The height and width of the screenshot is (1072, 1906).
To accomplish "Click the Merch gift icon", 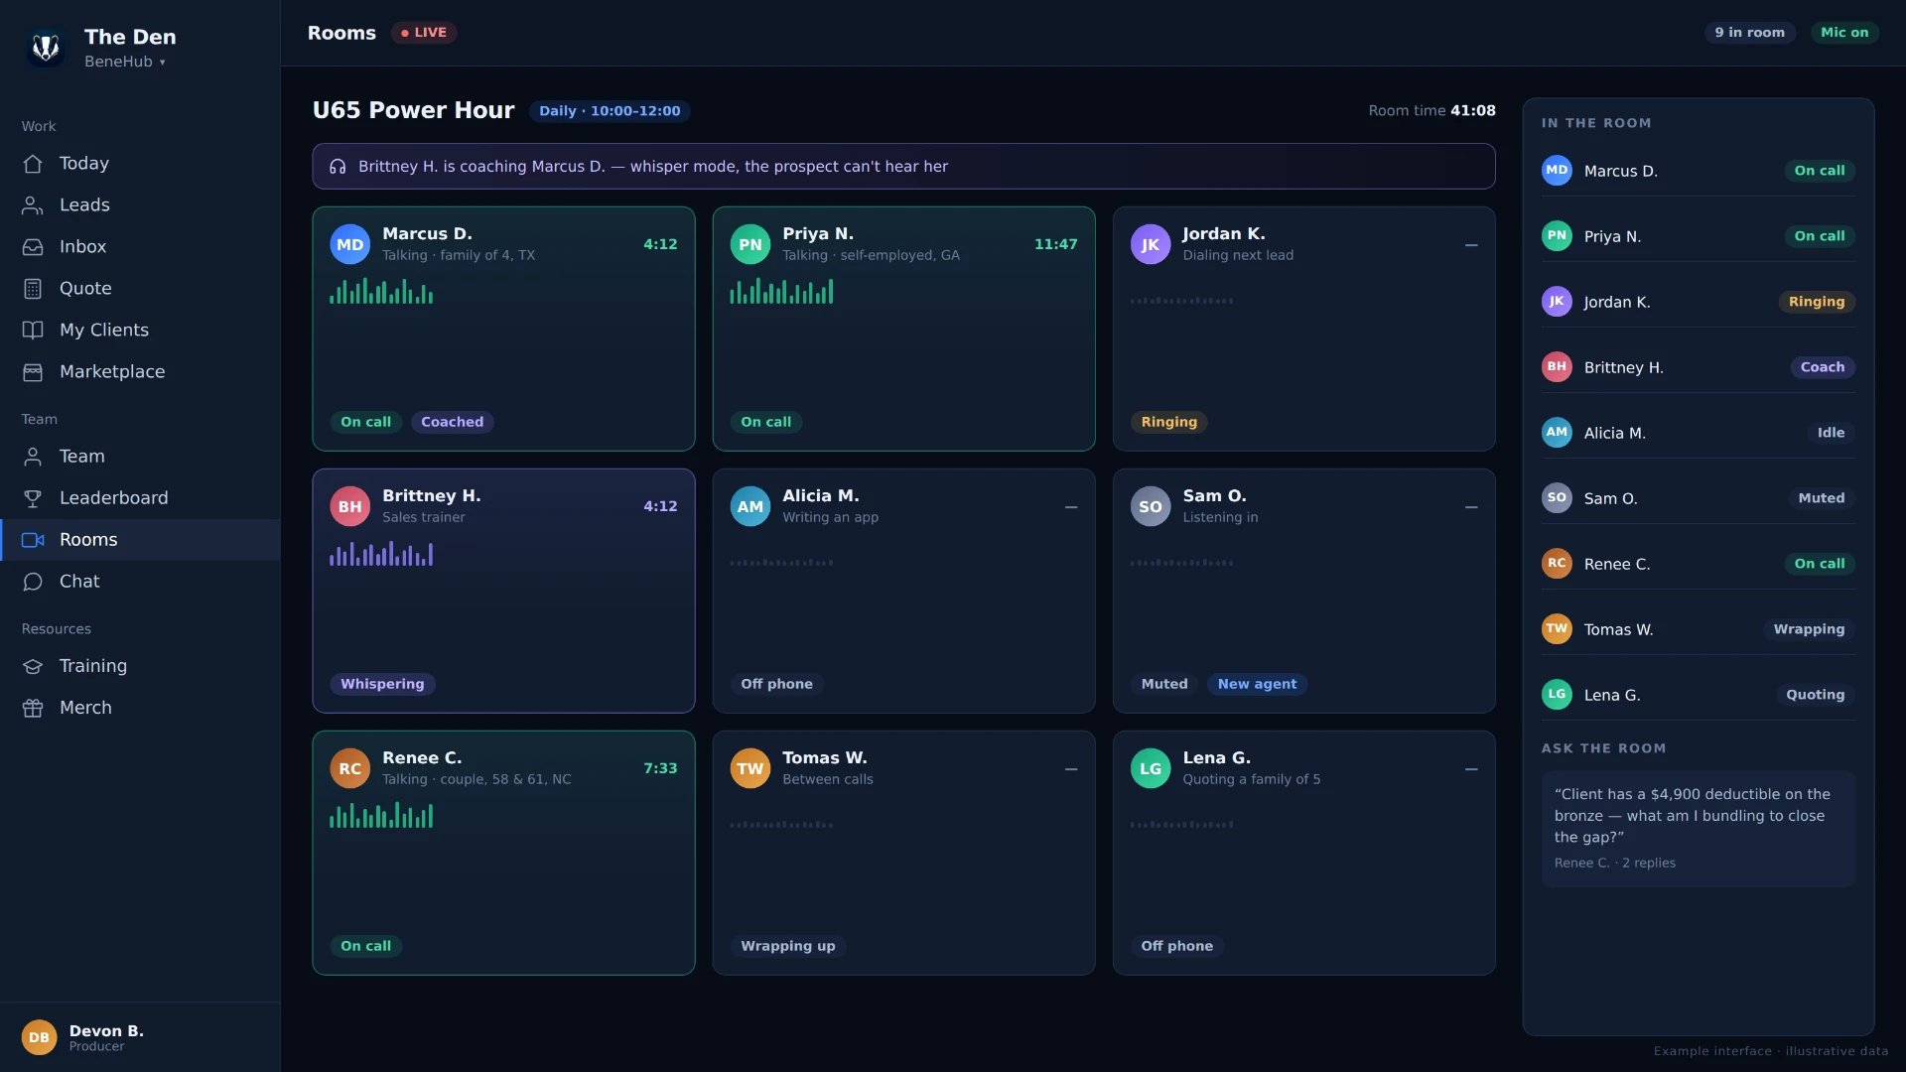I will click(x=33, y=708).
